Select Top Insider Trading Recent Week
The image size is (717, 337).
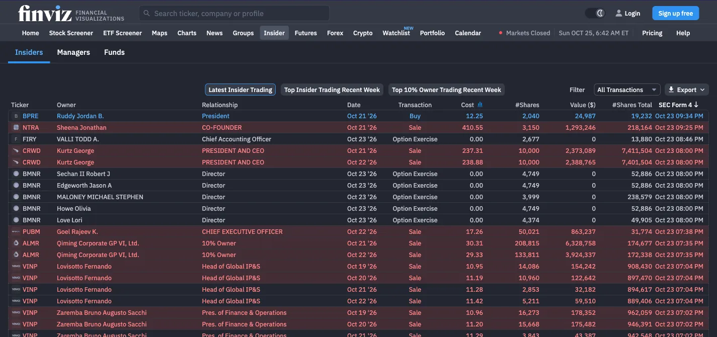pyautogui.click(x=332, y=90)
